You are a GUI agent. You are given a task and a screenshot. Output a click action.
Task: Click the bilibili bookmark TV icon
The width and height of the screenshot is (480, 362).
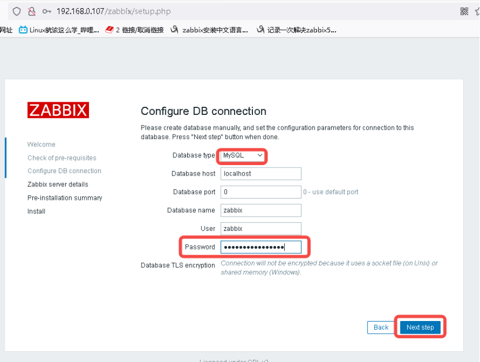click(23, 29)
